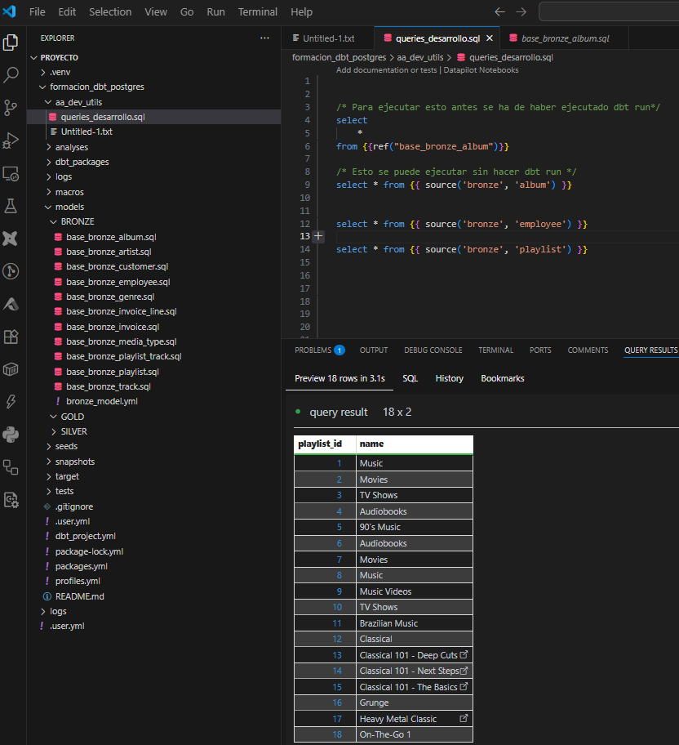The height and width of the screenshot is (745, 679).
Task: Open external link icon for Heavy Metal Classic
Action: pyautogui.click(x=464, y=719)
